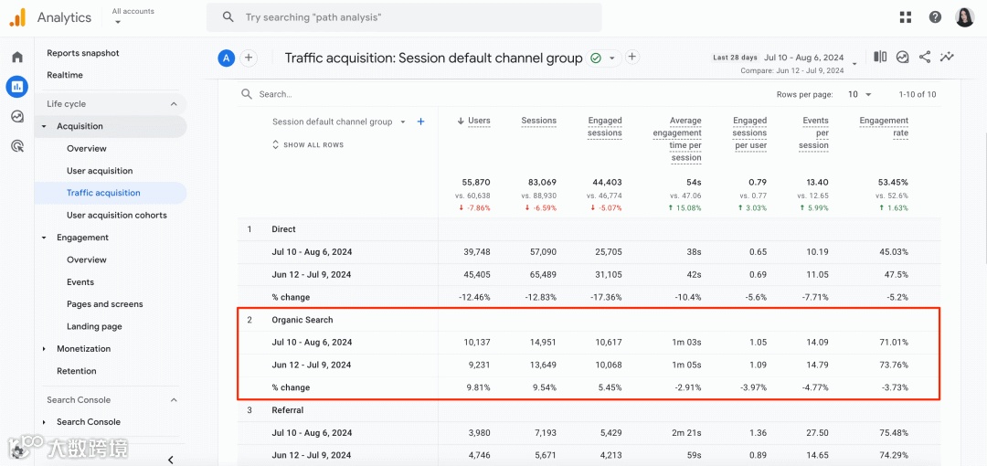987x466 pixels.
Task: Open the Realtime report
Action: pyautogui.click(x=65, y=75)
